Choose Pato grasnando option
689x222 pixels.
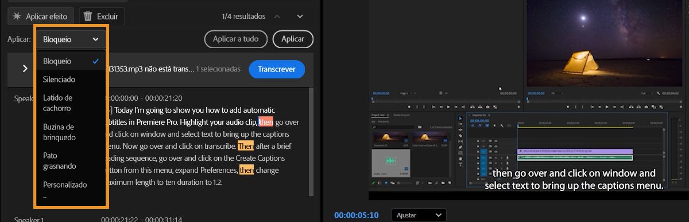click(71, 161)
